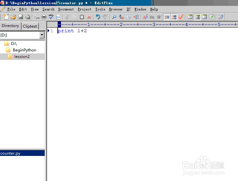This screenshot has width=238, height=181.
Task: Click the red X Delete icon
Action: pos(89,17)
